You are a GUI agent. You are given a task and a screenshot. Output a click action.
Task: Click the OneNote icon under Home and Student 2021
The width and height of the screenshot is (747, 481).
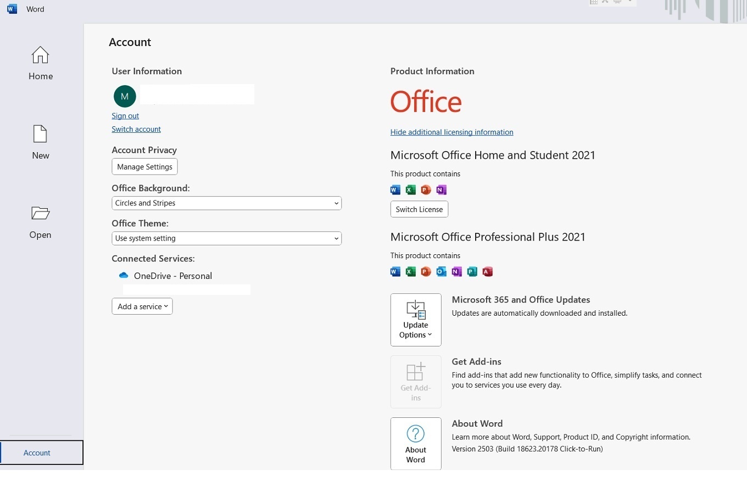pyautogui.click(x=441, y=190)
